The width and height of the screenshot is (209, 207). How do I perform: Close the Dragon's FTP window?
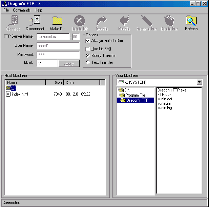[x=204, y=4]
